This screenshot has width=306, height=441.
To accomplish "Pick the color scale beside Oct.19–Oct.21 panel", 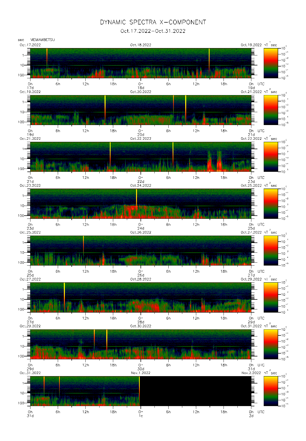I will point(271,110).
